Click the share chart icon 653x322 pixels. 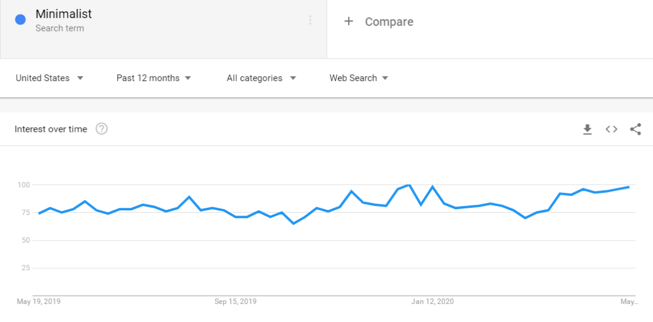tap(635, 129)
